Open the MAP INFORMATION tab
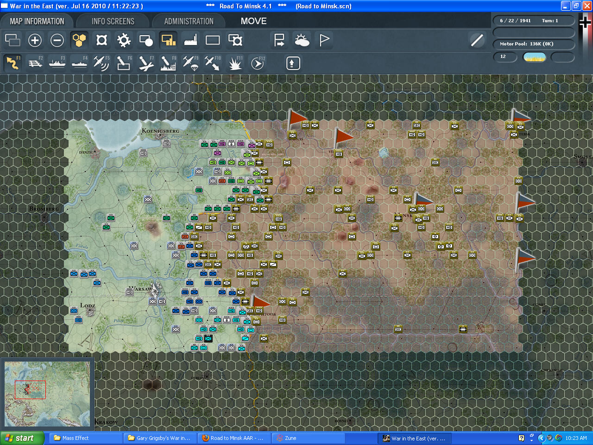This screenshot has width=593, height=445. coord(37,21)
